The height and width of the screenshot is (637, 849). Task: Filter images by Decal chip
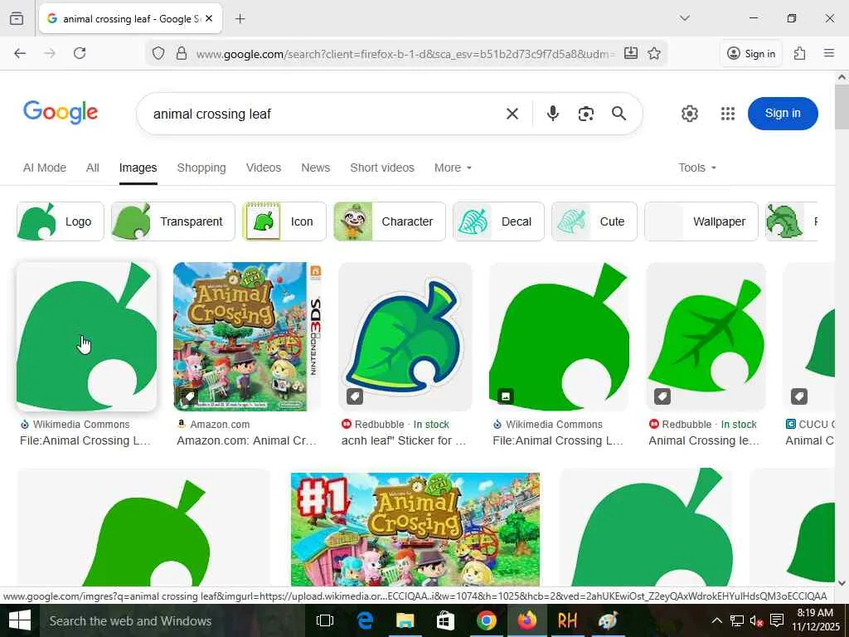[x=498, y=221]
